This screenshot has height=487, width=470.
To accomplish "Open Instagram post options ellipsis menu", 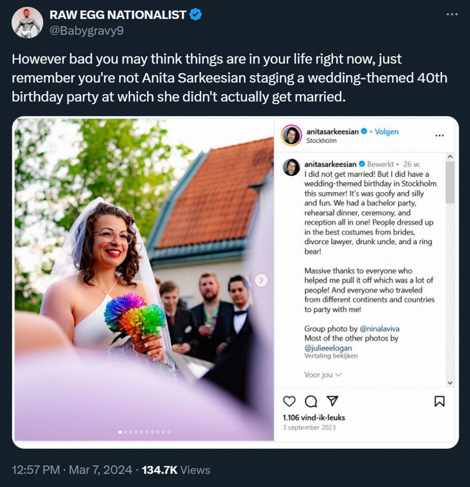I will click(439, 135).
